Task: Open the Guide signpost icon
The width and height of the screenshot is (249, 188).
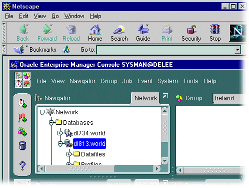Action: click(x=143, y=29)
